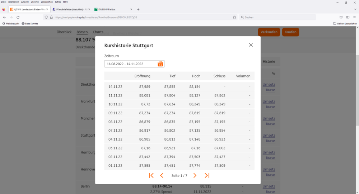Jump to first page of price history
The image size is (359, 194).
151,175
